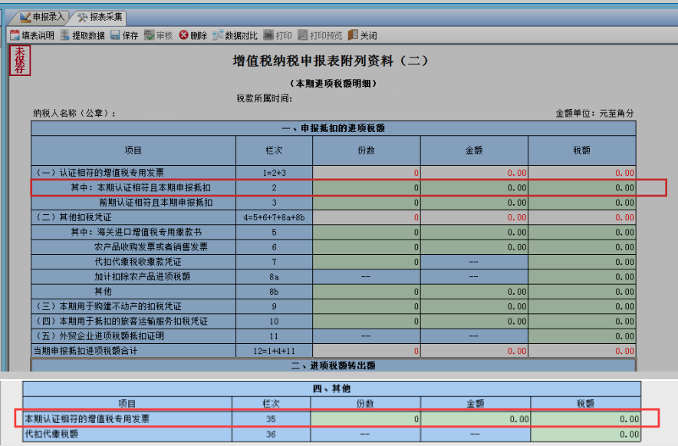This screenshot has height=446, width=678.
Task: Click the 税额 field in row 2
Action: (582, 188)
